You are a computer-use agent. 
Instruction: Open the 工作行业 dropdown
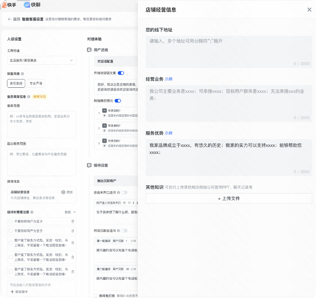click(x=41, y=60)
